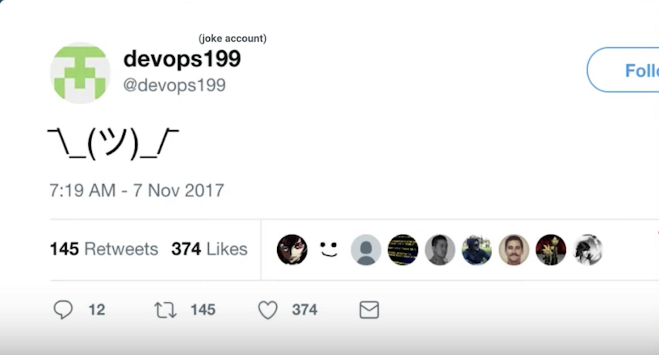Screen dimensions: 659x355
Task: Open the @devops199 handle link
Action: [174, 85]
